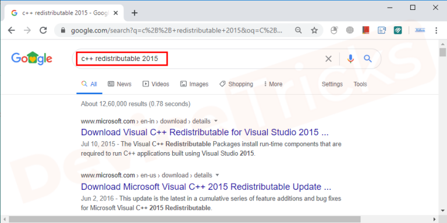Click the horizontal scrollbar thumb
The height and width of the screenshot is (223, 447).
pos(185,220)
